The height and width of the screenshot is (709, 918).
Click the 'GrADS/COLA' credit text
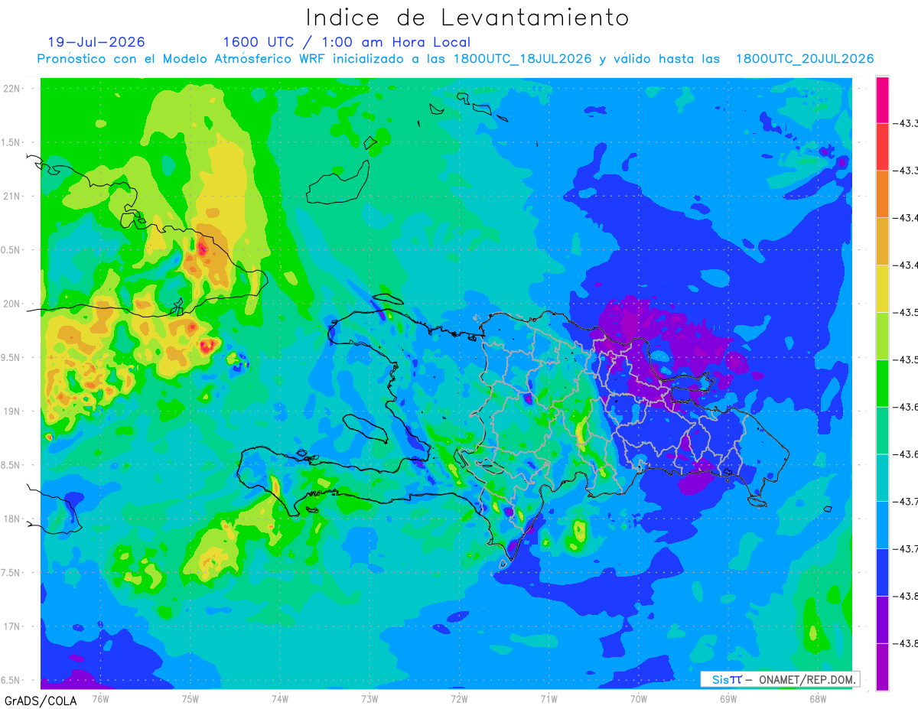click(x=41, y=701)
